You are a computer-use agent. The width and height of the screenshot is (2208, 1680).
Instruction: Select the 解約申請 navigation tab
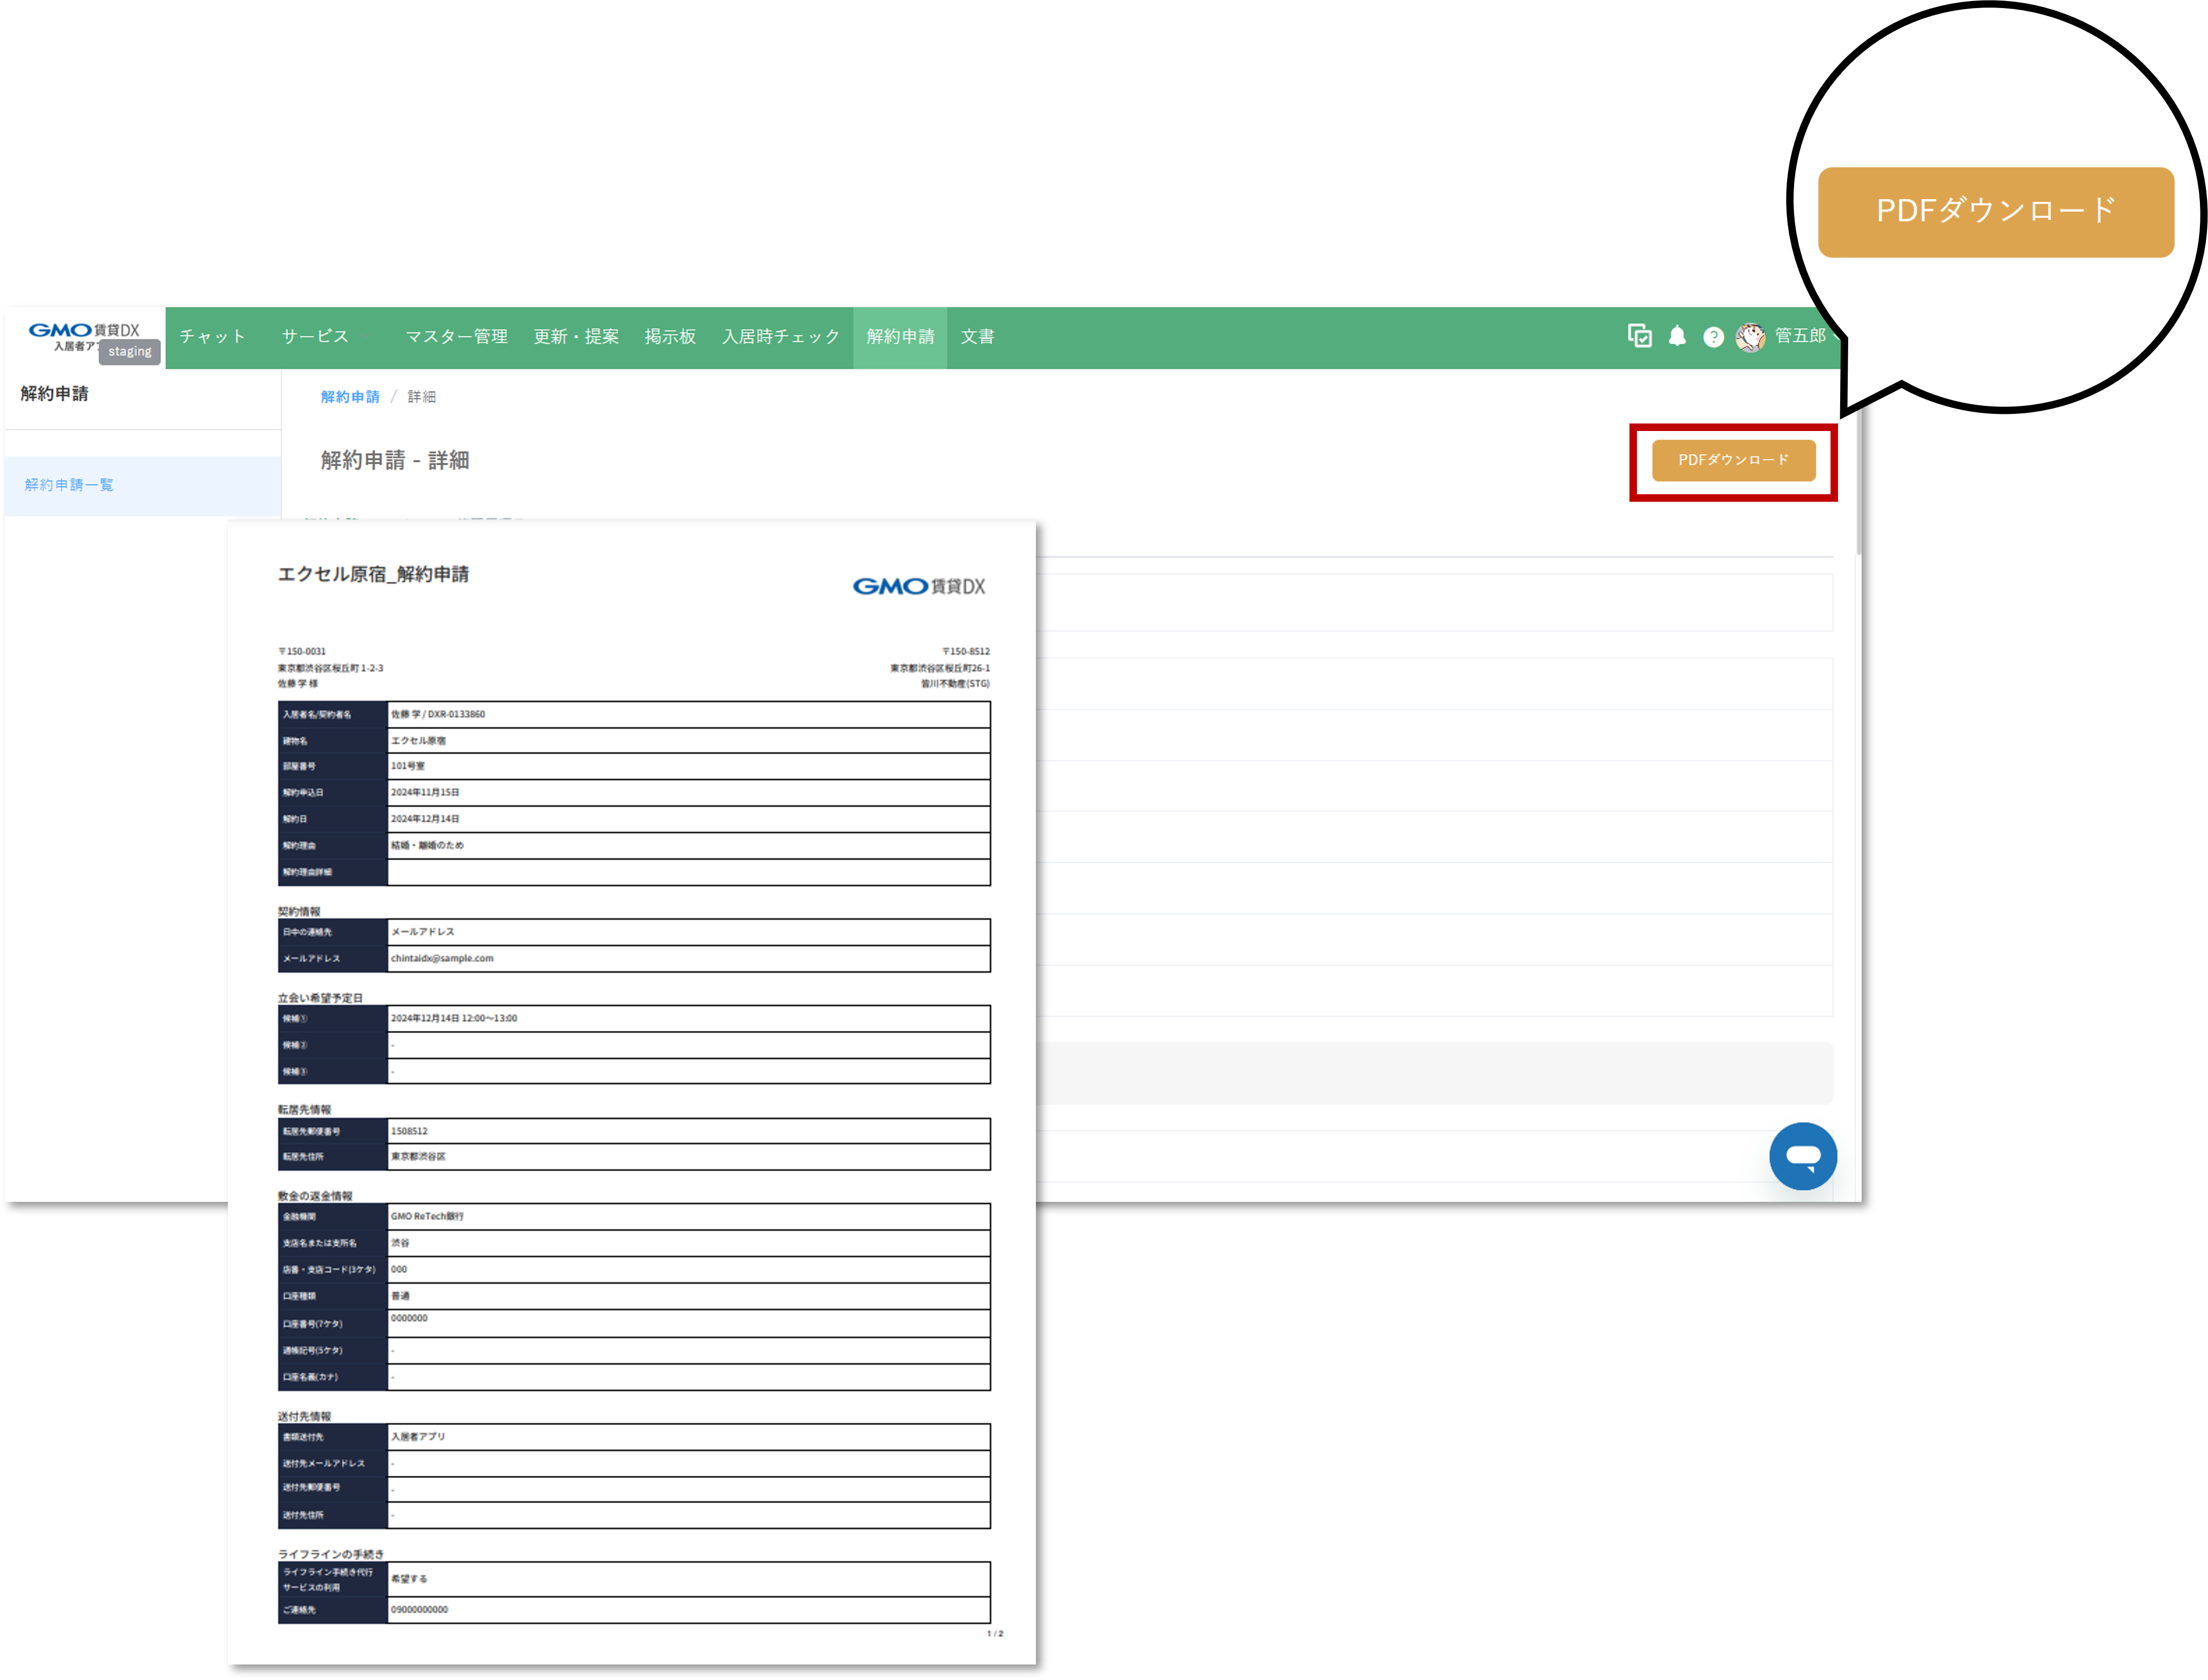click(900, 337)
